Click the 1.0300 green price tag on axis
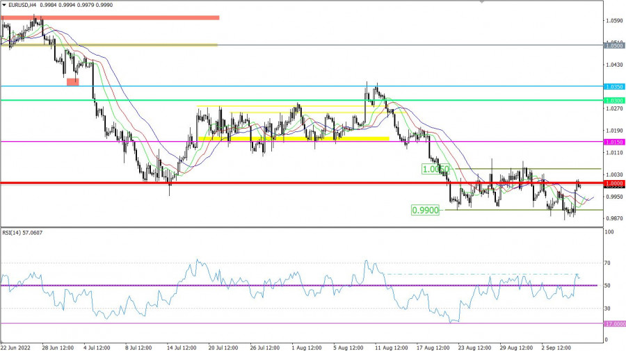 [614, 100]
